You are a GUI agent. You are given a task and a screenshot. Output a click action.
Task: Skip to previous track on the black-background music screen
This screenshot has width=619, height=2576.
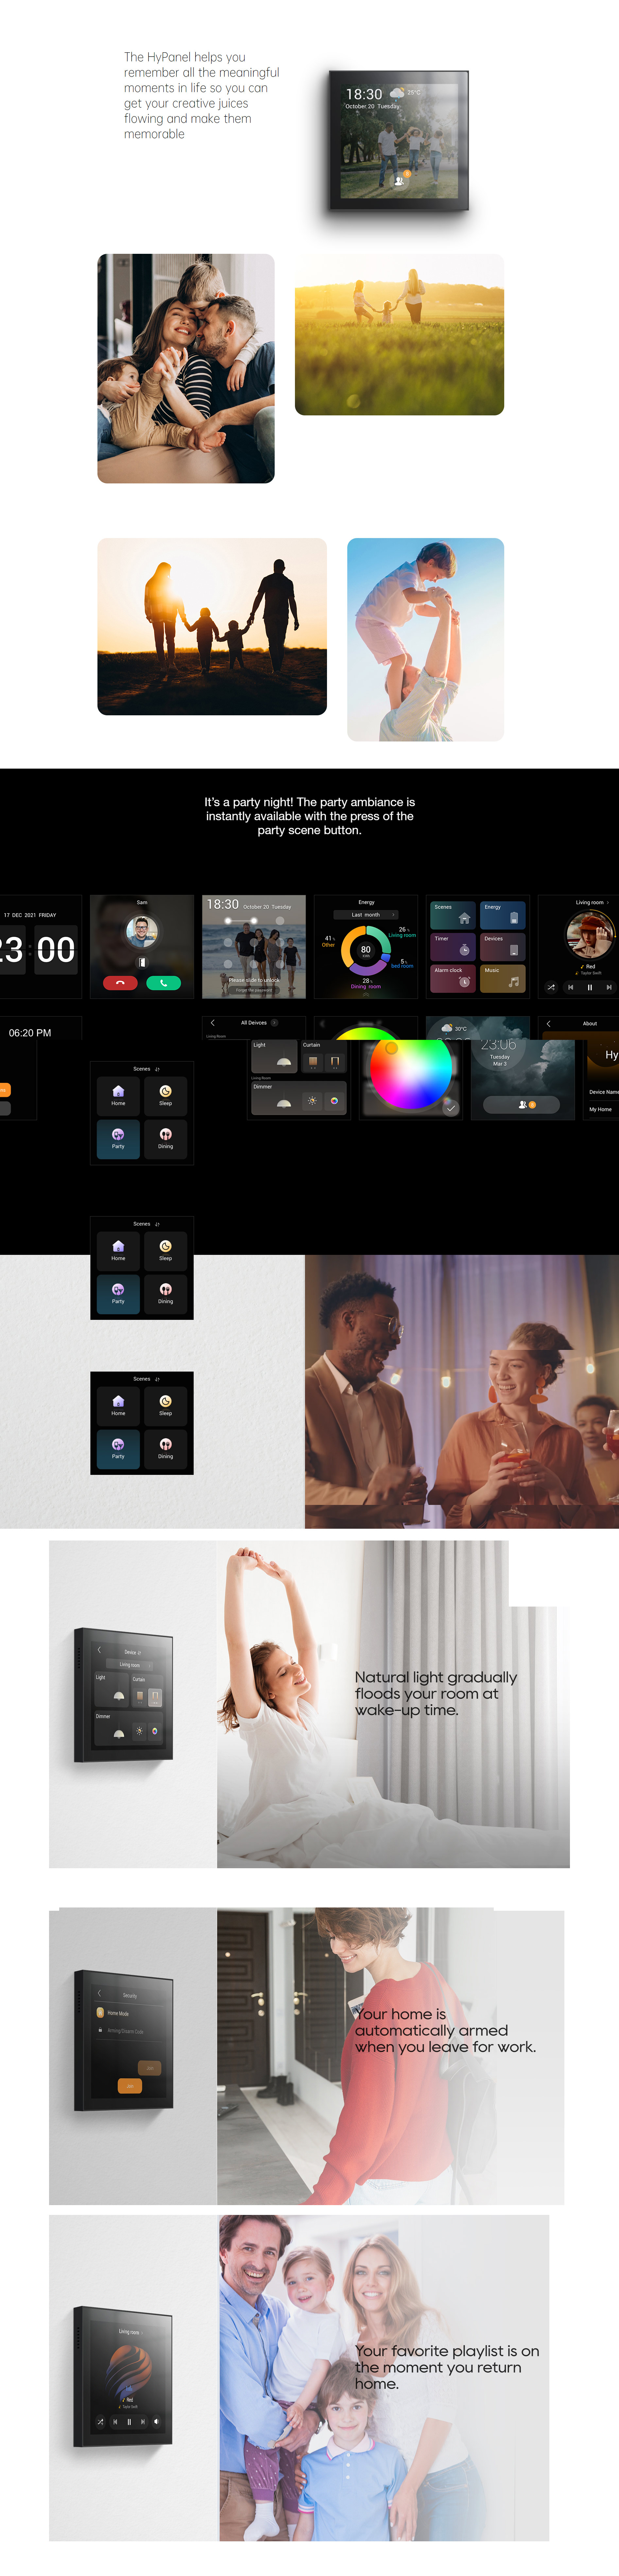(x=571, y=987)
